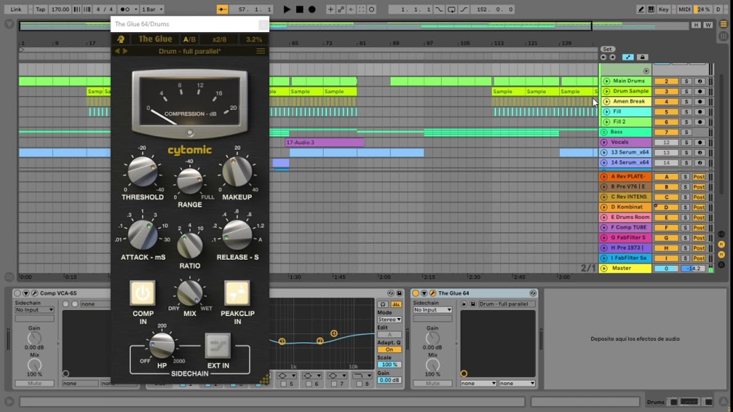
Task: Unfold the Amen Break track
Action: point(606,102)
